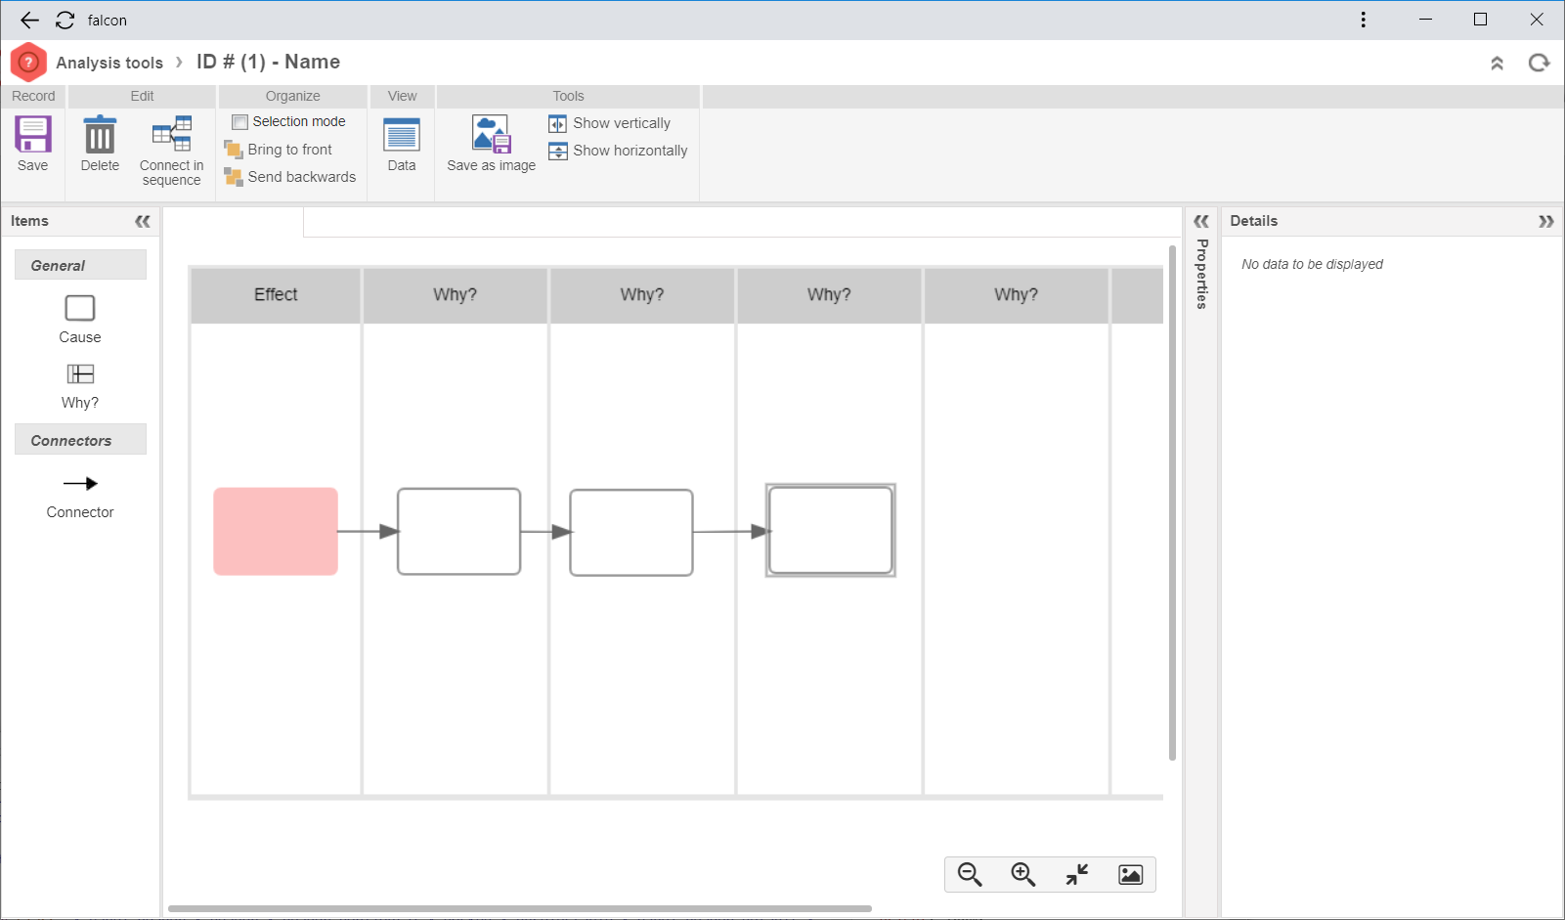Collapse the ribbon with double-chevron icon
The width and height of the screenshot is (1565, 920).
tap(1497, 63)
